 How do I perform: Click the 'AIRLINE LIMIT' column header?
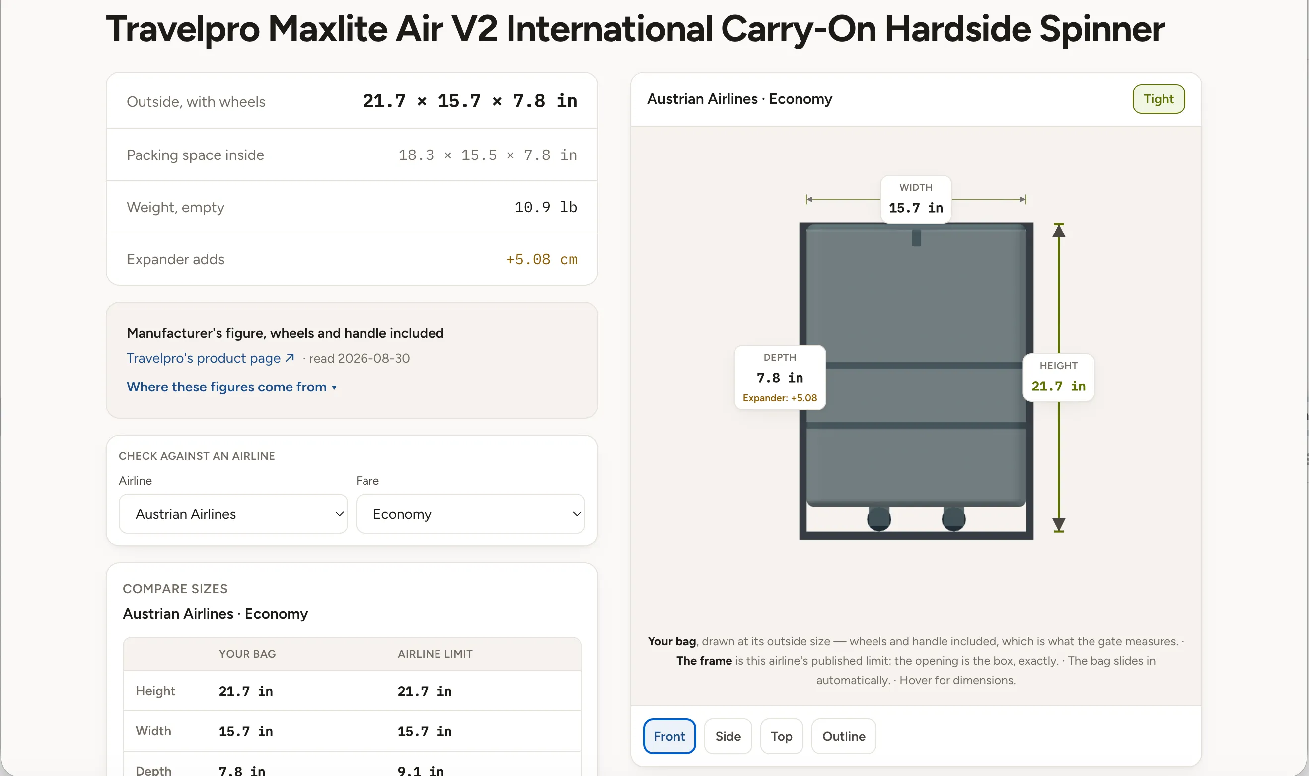click(435, 654)
